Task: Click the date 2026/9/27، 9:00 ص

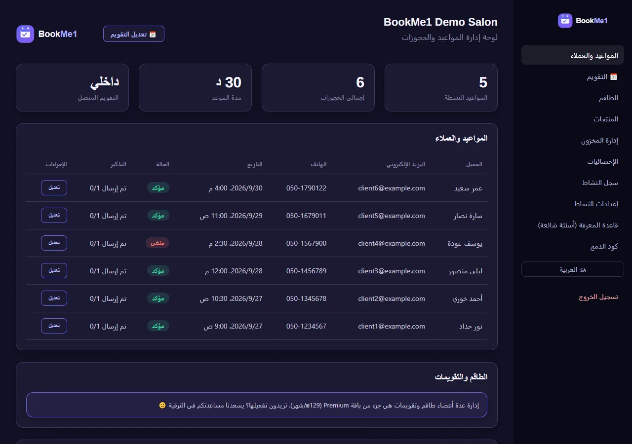Action: pyautogui.click(x=233, y=326)
